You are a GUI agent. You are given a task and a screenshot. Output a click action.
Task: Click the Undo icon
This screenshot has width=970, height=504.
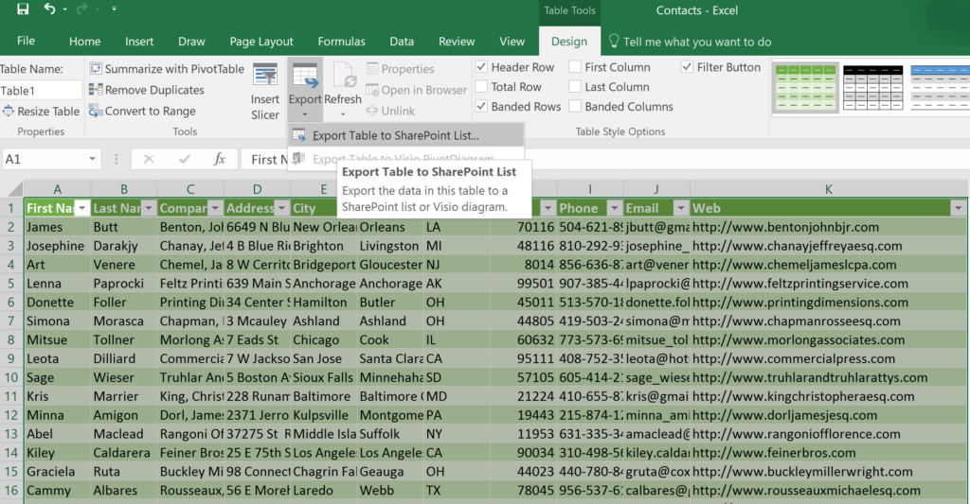[x=49, y=9]
